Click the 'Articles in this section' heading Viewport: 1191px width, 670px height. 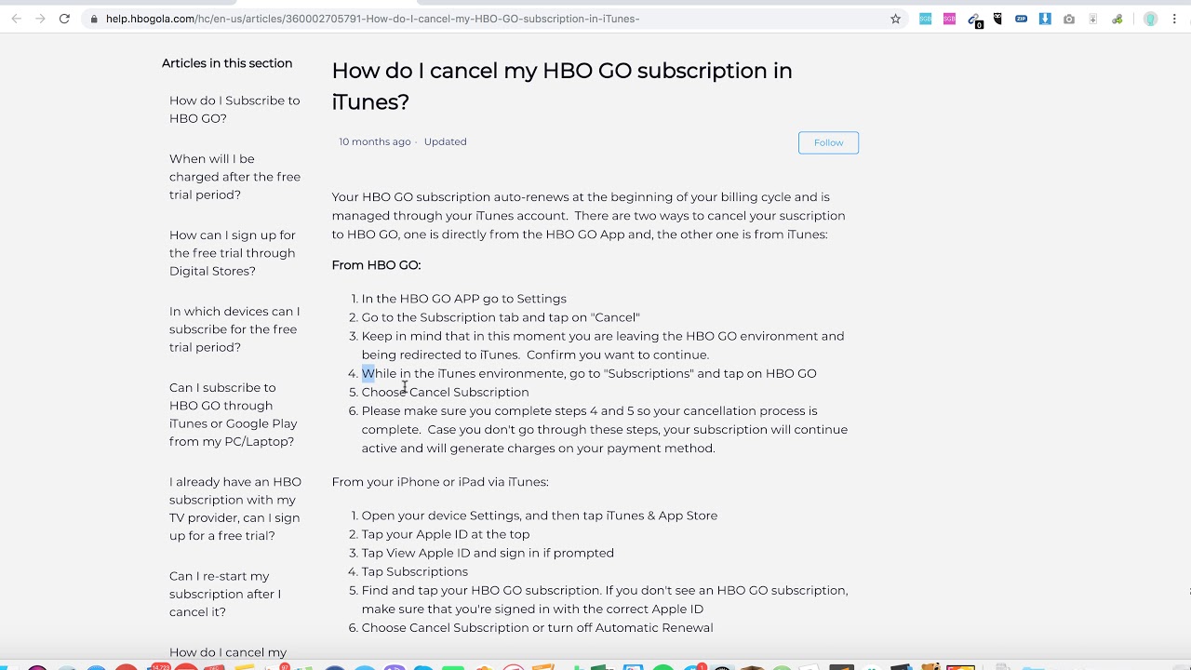tap(227, 63)
